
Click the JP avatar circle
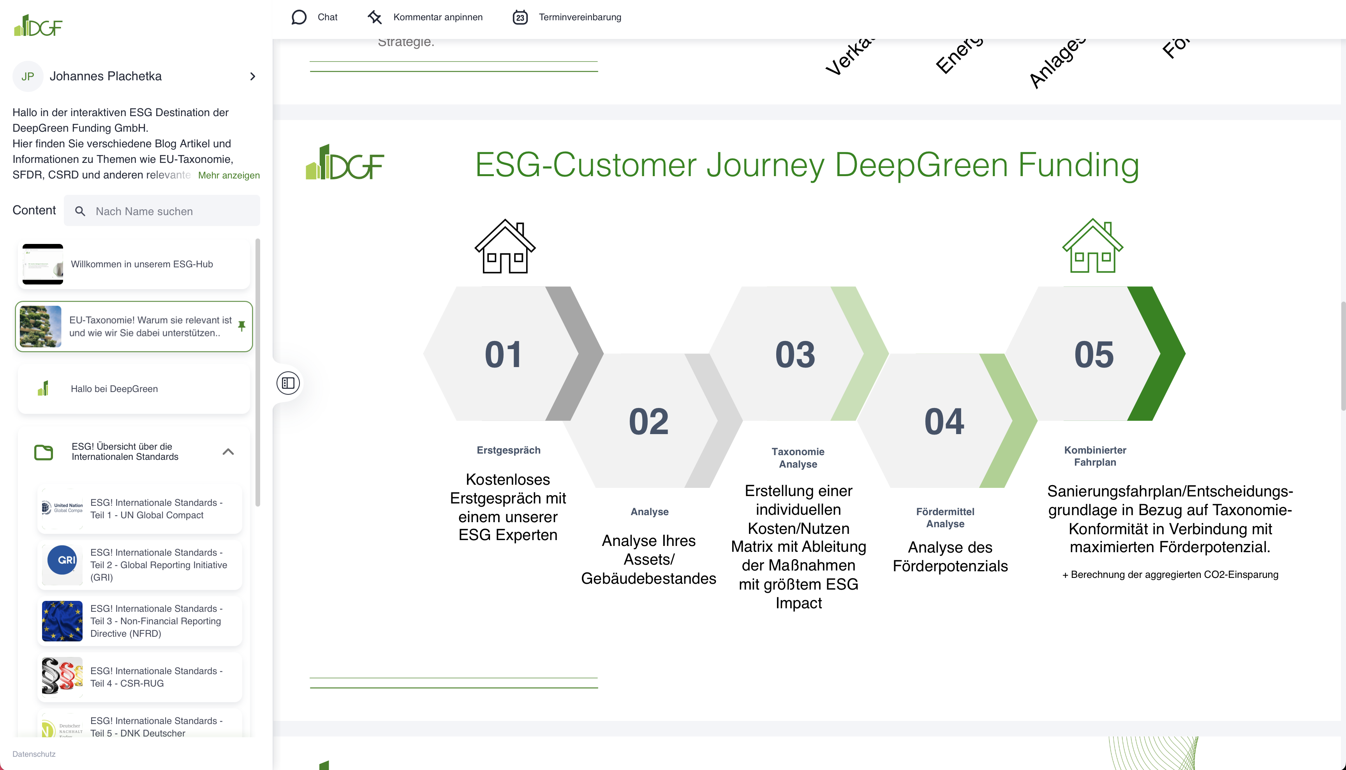coord(28,77)
